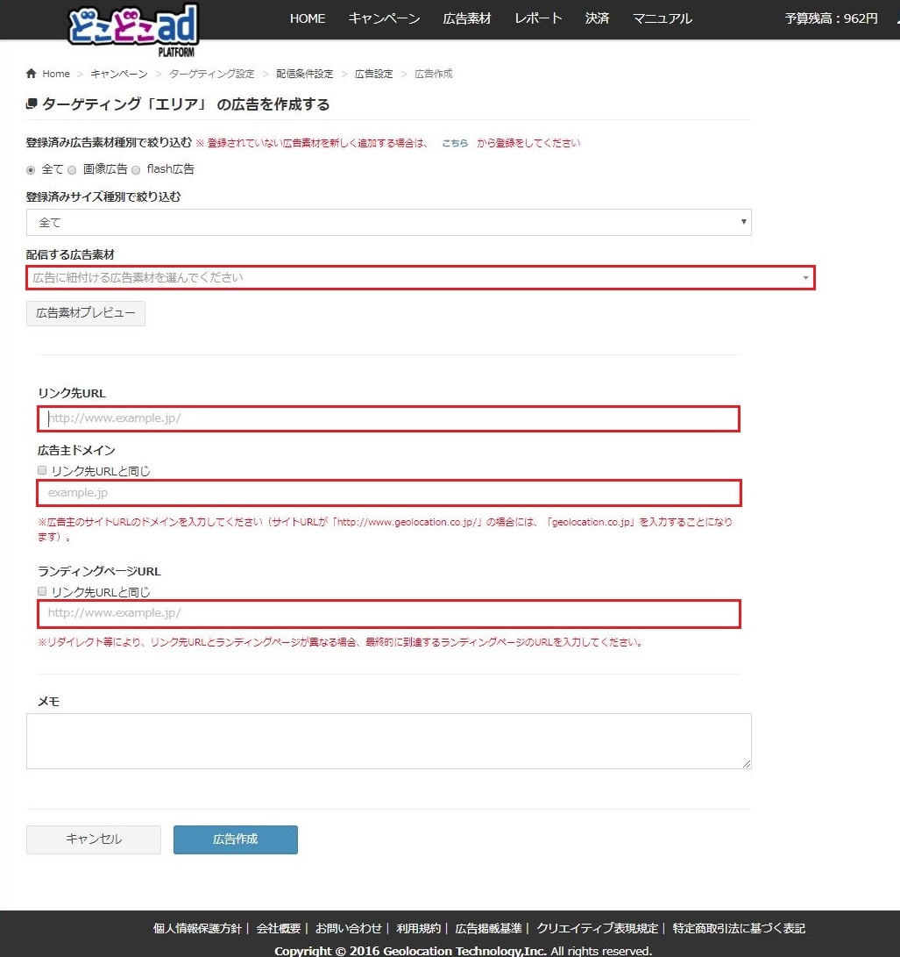Select the 画像広告 radio button
This screenshot has width=900, height=957.
click(x=72, y=169)
